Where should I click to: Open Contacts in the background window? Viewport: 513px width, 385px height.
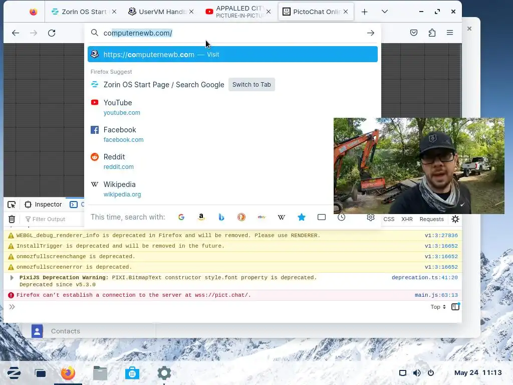65,331
